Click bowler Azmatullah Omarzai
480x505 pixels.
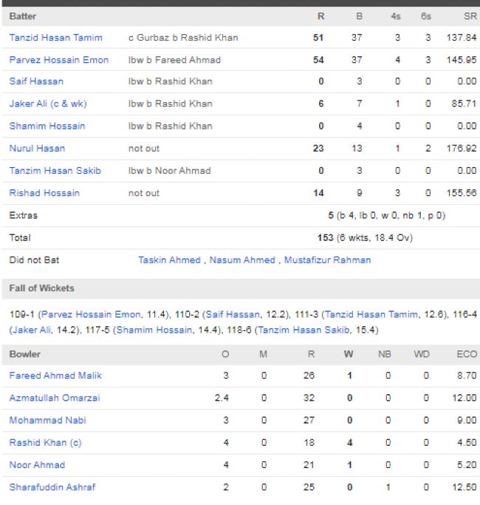55,398
